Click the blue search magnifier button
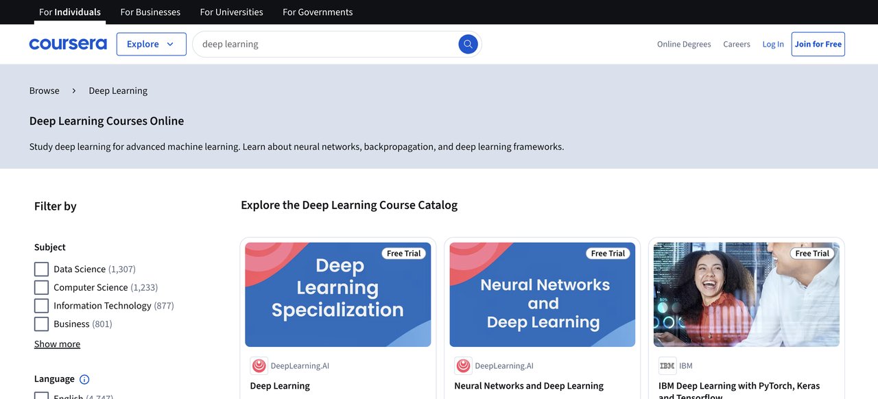The height and width of the screenshot is (399, 878). click(468, 44)
